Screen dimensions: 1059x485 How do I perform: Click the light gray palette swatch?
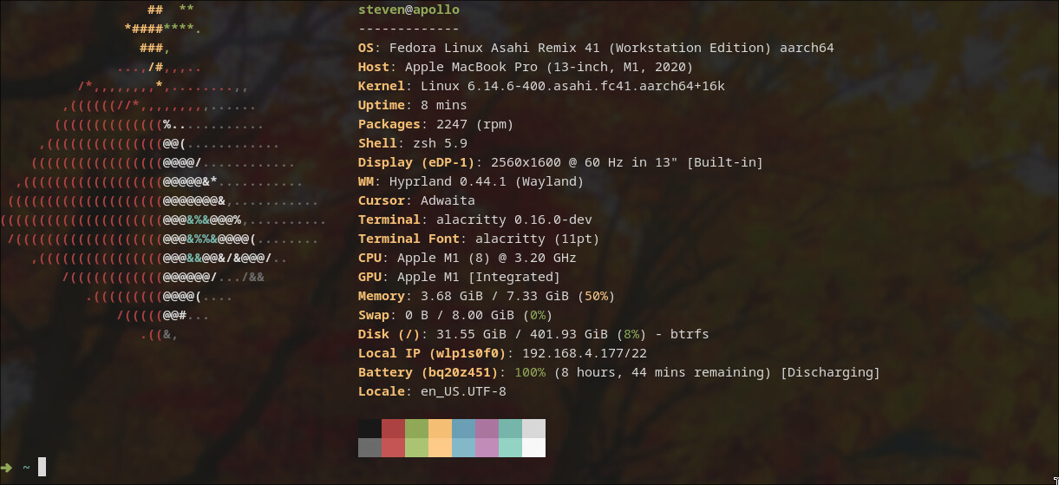[x=533, y=429]
